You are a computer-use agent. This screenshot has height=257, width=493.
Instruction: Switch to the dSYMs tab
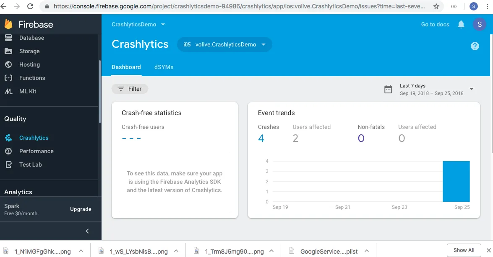tap(164, 67)
